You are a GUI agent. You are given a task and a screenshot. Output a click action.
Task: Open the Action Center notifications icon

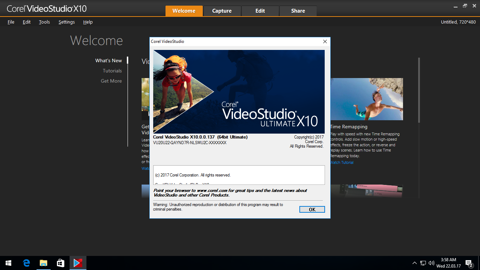point(469,263)
